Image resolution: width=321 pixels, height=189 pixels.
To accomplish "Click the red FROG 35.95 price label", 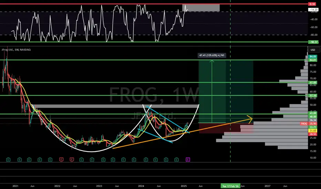I will tap(309, 124).
